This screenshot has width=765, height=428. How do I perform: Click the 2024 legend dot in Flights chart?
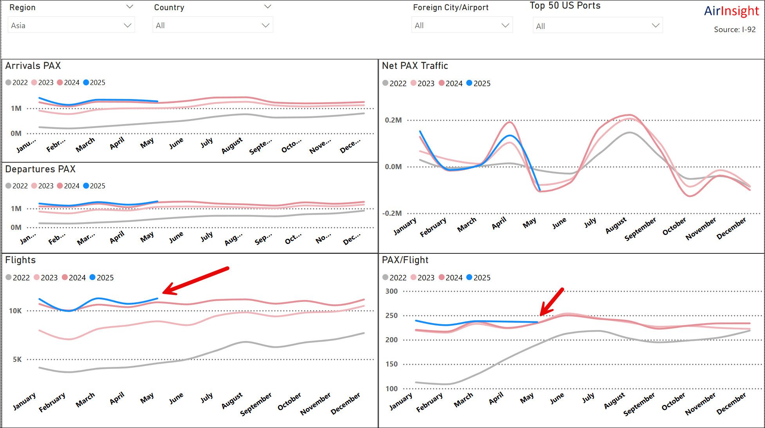click(65, 278)
